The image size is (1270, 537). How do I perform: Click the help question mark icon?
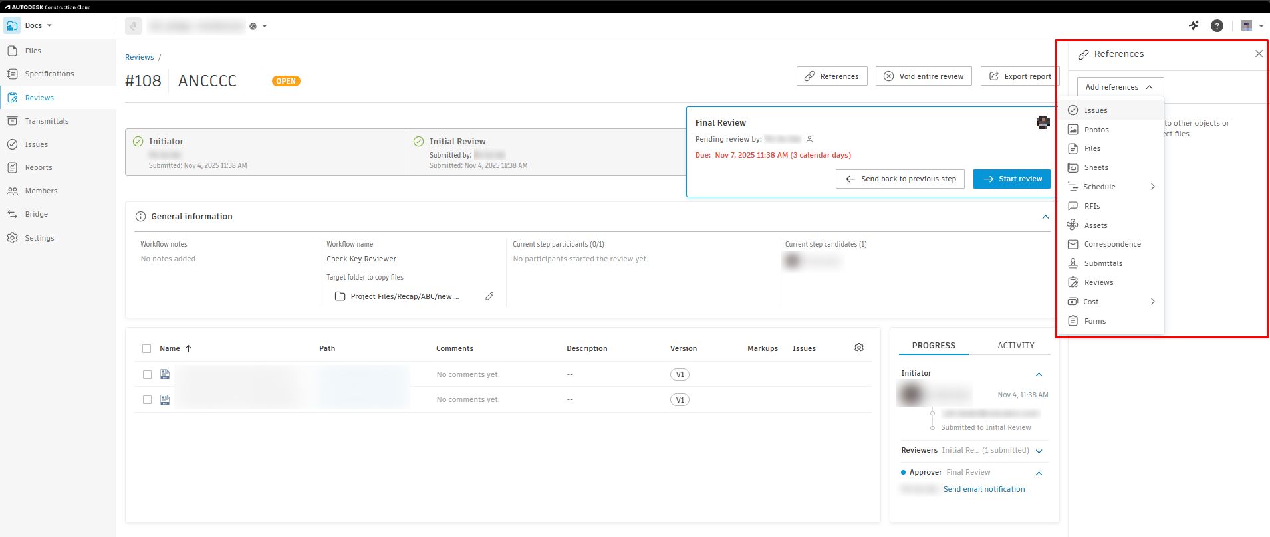click(x=1217, y=26)
